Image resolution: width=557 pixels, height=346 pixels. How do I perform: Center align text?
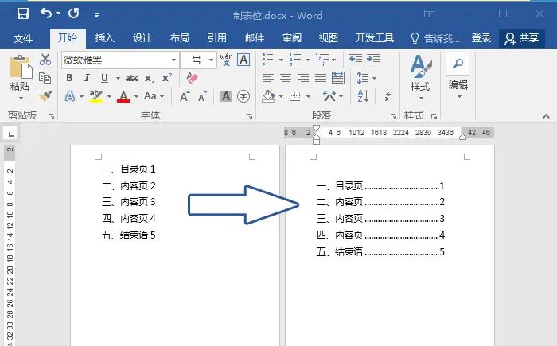tap(286, 78)
